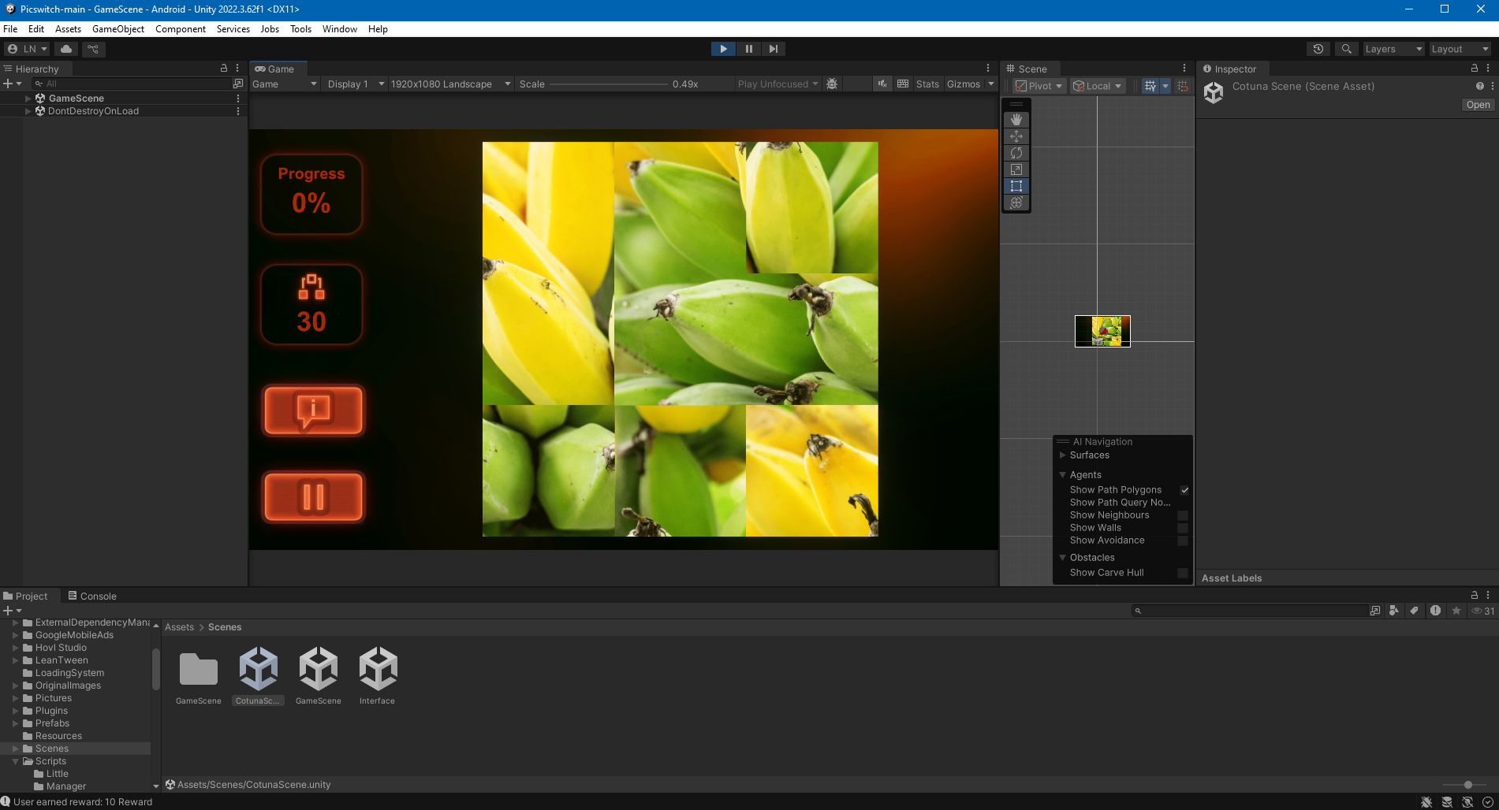Click the Play button in toolbar
Viewport: 1499px width, 810px height.
point(723,49)
